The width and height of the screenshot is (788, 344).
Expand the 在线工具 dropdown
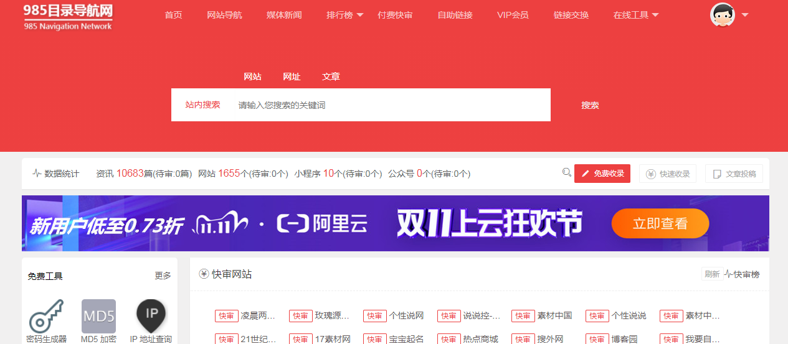pyautogui.click(x=636, y=15)
